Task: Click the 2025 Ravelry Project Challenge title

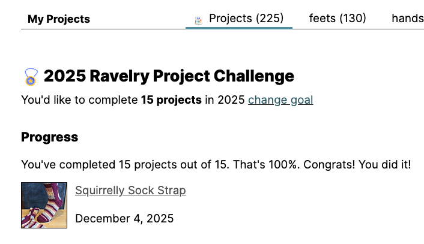Action: [x=169, y=76]
